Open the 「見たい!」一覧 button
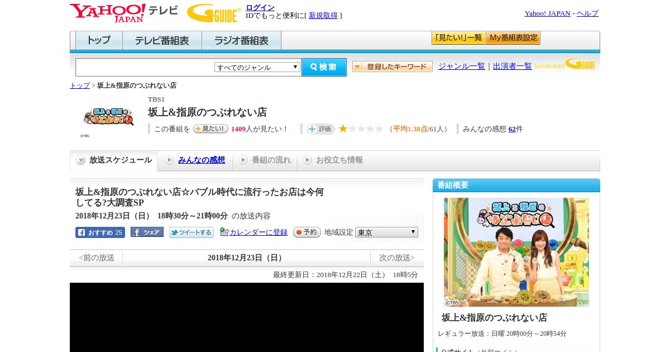This screenshot has width=670, height=352. (x=458, y=38)
